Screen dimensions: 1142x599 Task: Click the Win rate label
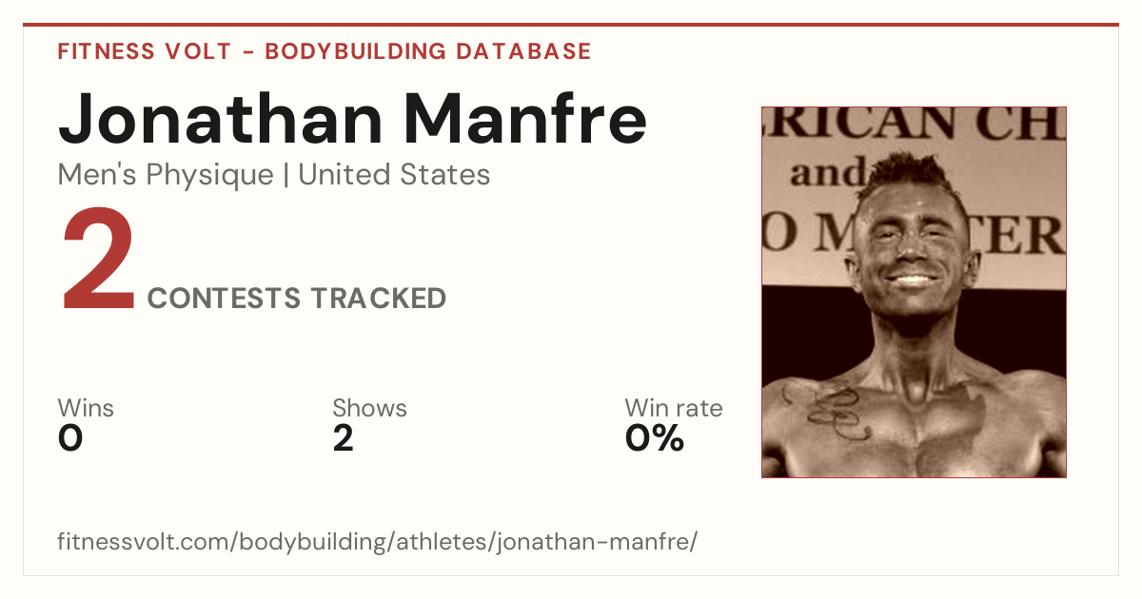(x=674, y=409)
